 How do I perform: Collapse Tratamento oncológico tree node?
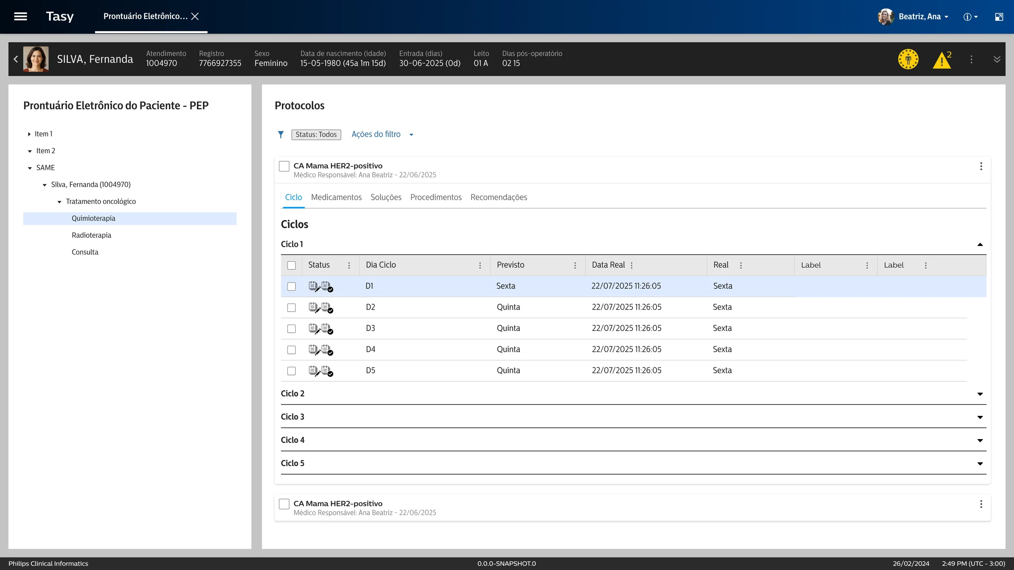coord(59,202)
